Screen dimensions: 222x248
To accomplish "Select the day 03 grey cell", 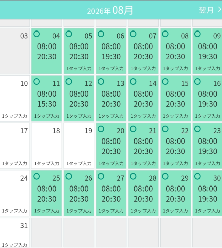I will click(x=15, y=51).
